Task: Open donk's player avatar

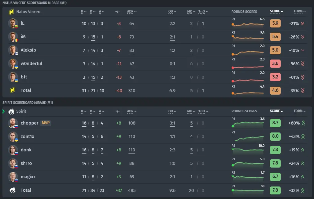Action: pos(13,150)
